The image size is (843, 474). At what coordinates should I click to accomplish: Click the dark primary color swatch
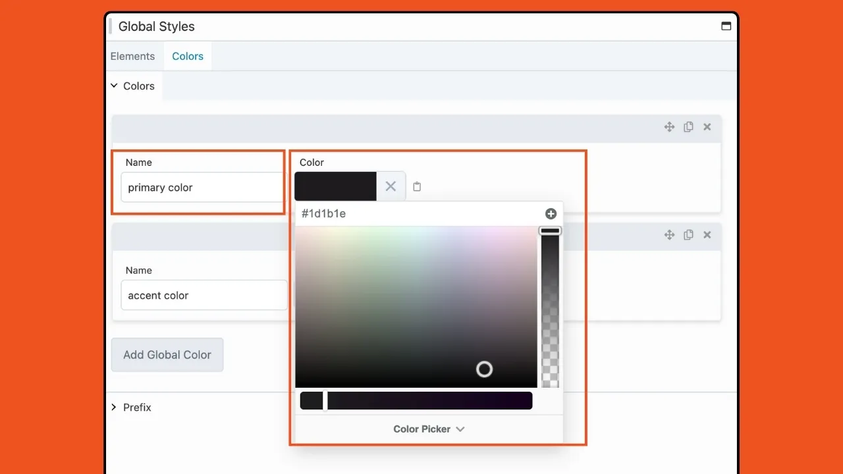click(335, 186)
